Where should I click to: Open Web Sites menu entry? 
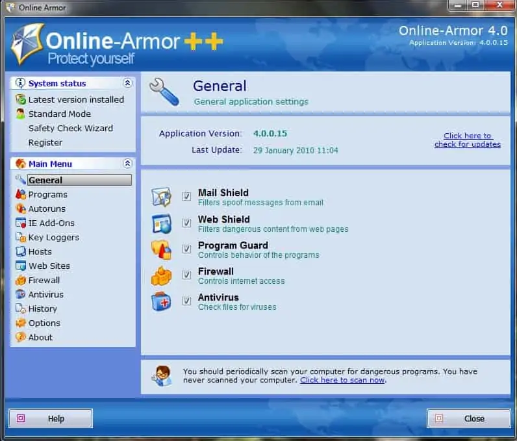pyautogui.click(x=49, y=266)
